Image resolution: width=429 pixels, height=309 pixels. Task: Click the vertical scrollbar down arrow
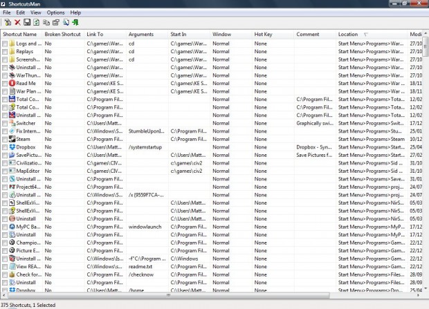point(426,288)
